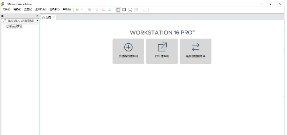Click the monitor icon beside 我的计算机
Image resolution: width=287 pixels, height=135 pixels.
[7, 26]
